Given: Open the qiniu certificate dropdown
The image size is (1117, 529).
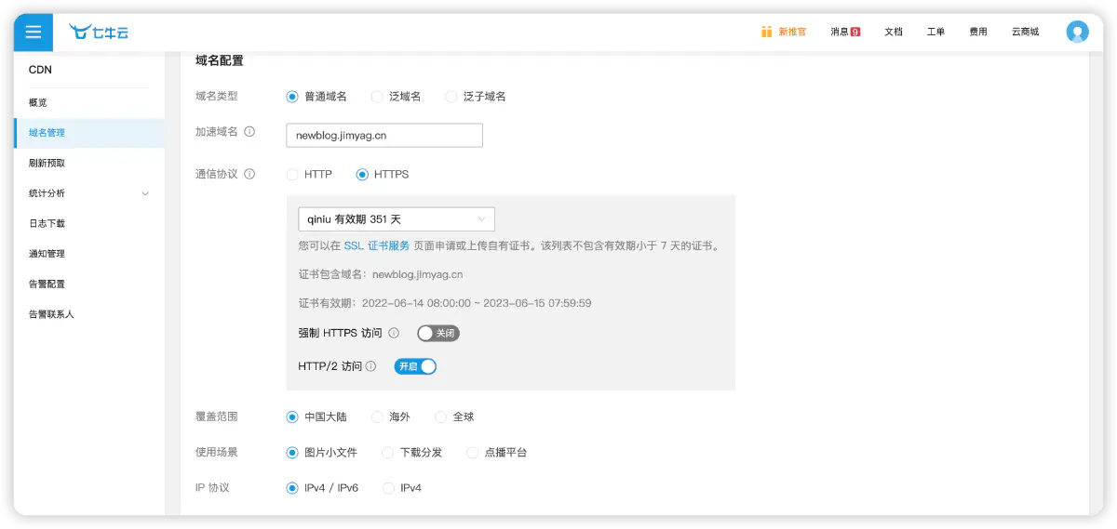Looking at the screenshot, I should (397, 219).
